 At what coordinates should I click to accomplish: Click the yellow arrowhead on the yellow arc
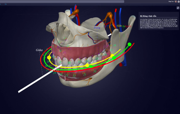coord(87,65)
